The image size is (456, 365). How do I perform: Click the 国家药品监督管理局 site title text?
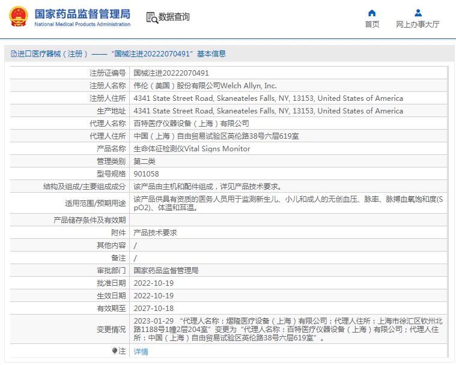pyautogui.click(x=82, y=13)
